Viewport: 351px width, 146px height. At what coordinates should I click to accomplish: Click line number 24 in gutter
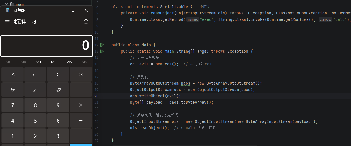click(96, 121)
